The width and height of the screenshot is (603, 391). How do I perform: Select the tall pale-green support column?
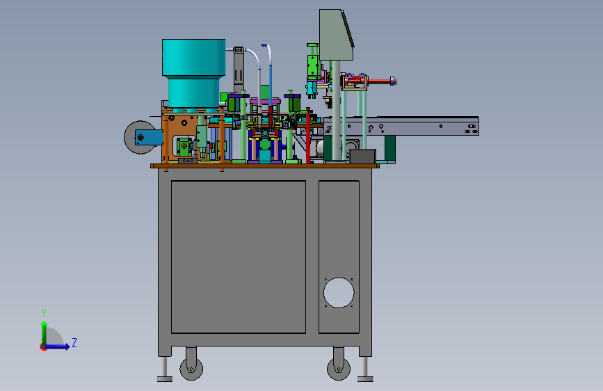[336, 111]
